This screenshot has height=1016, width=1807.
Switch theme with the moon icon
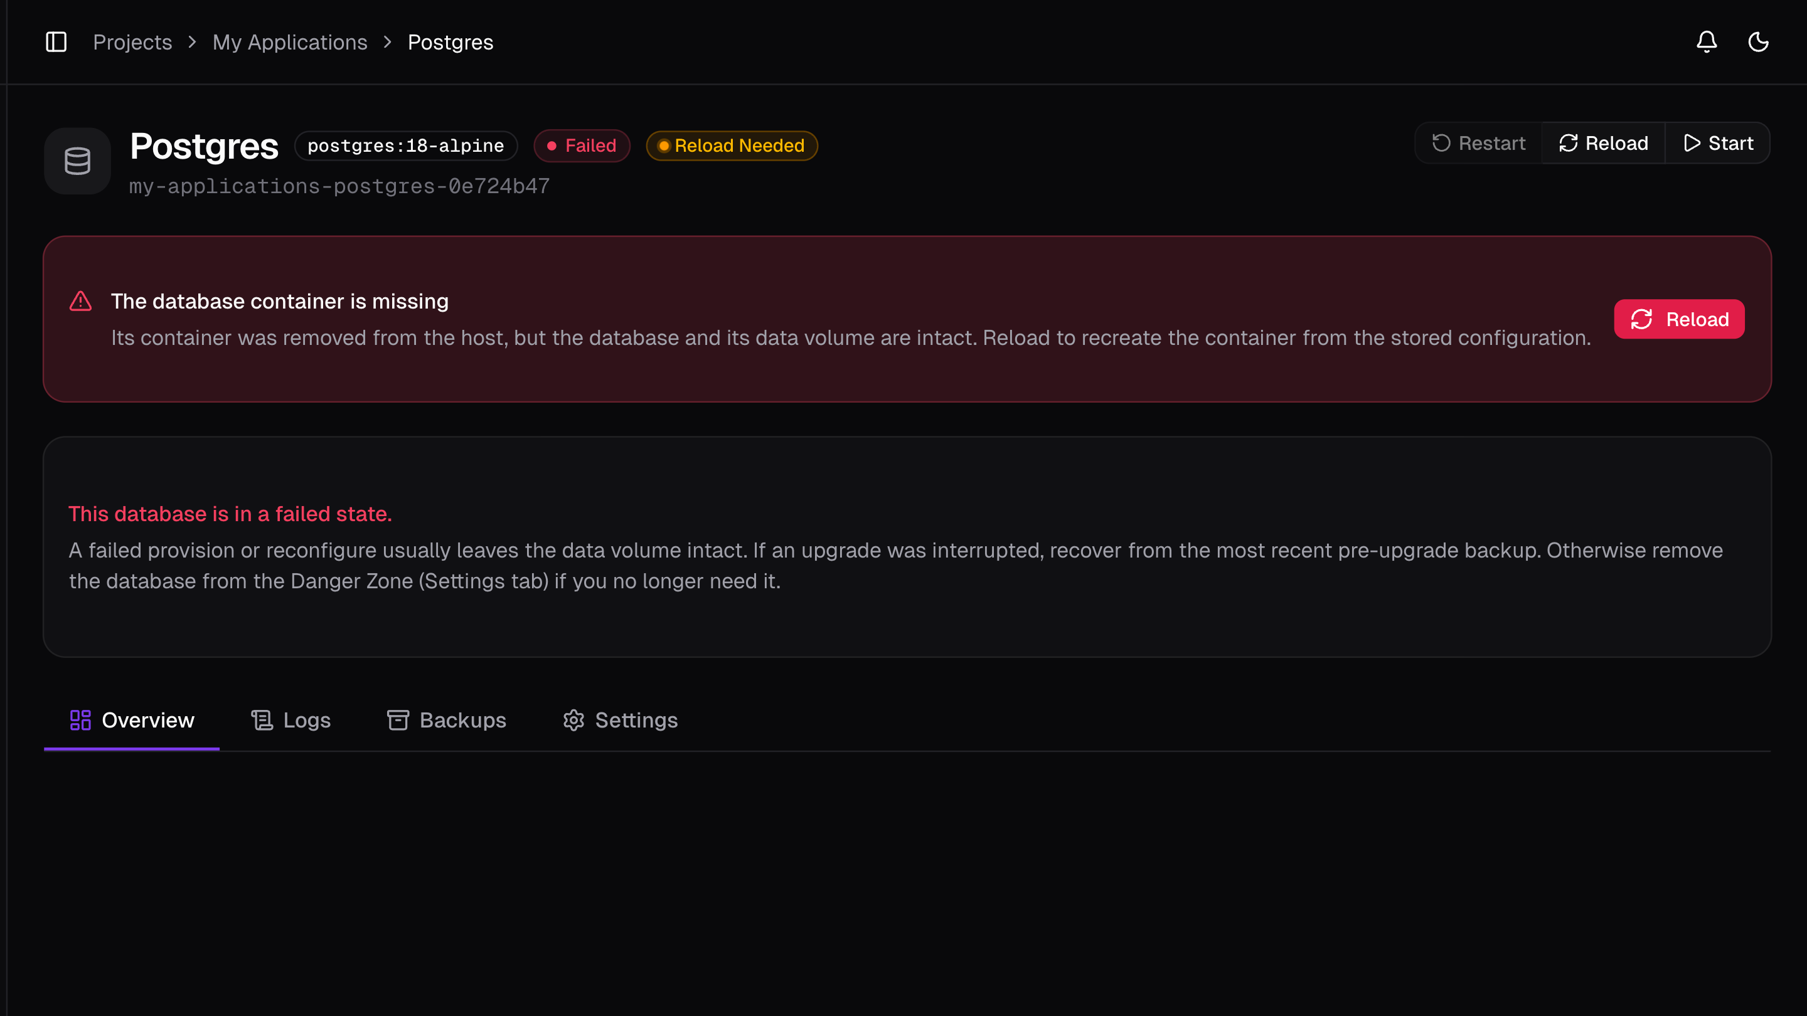[x=1758, y=42]
